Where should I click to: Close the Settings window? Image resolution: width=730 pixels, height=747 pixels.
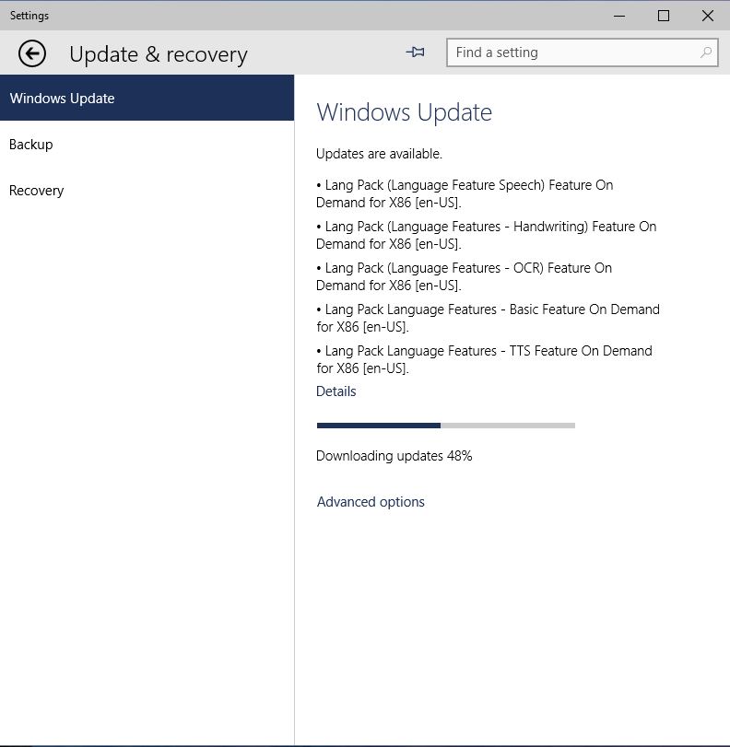tap(708, 16)
